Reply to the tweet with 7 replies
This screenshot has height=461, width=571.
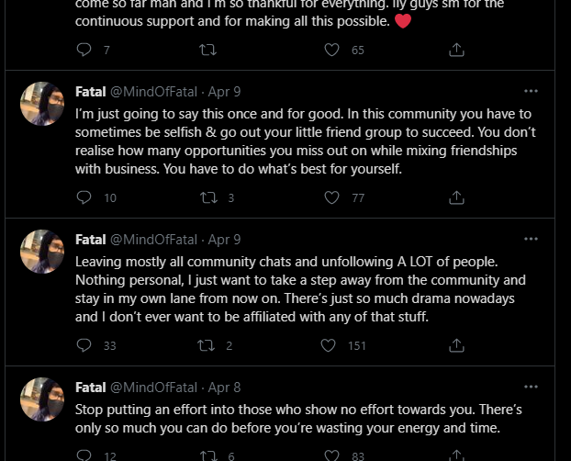[x=84, y=50]
